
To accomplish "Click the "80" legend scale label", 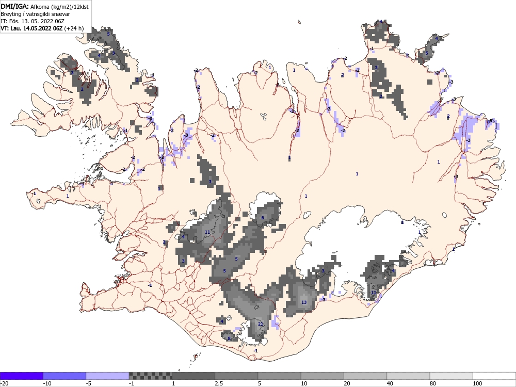I will [x=433, y=383].
